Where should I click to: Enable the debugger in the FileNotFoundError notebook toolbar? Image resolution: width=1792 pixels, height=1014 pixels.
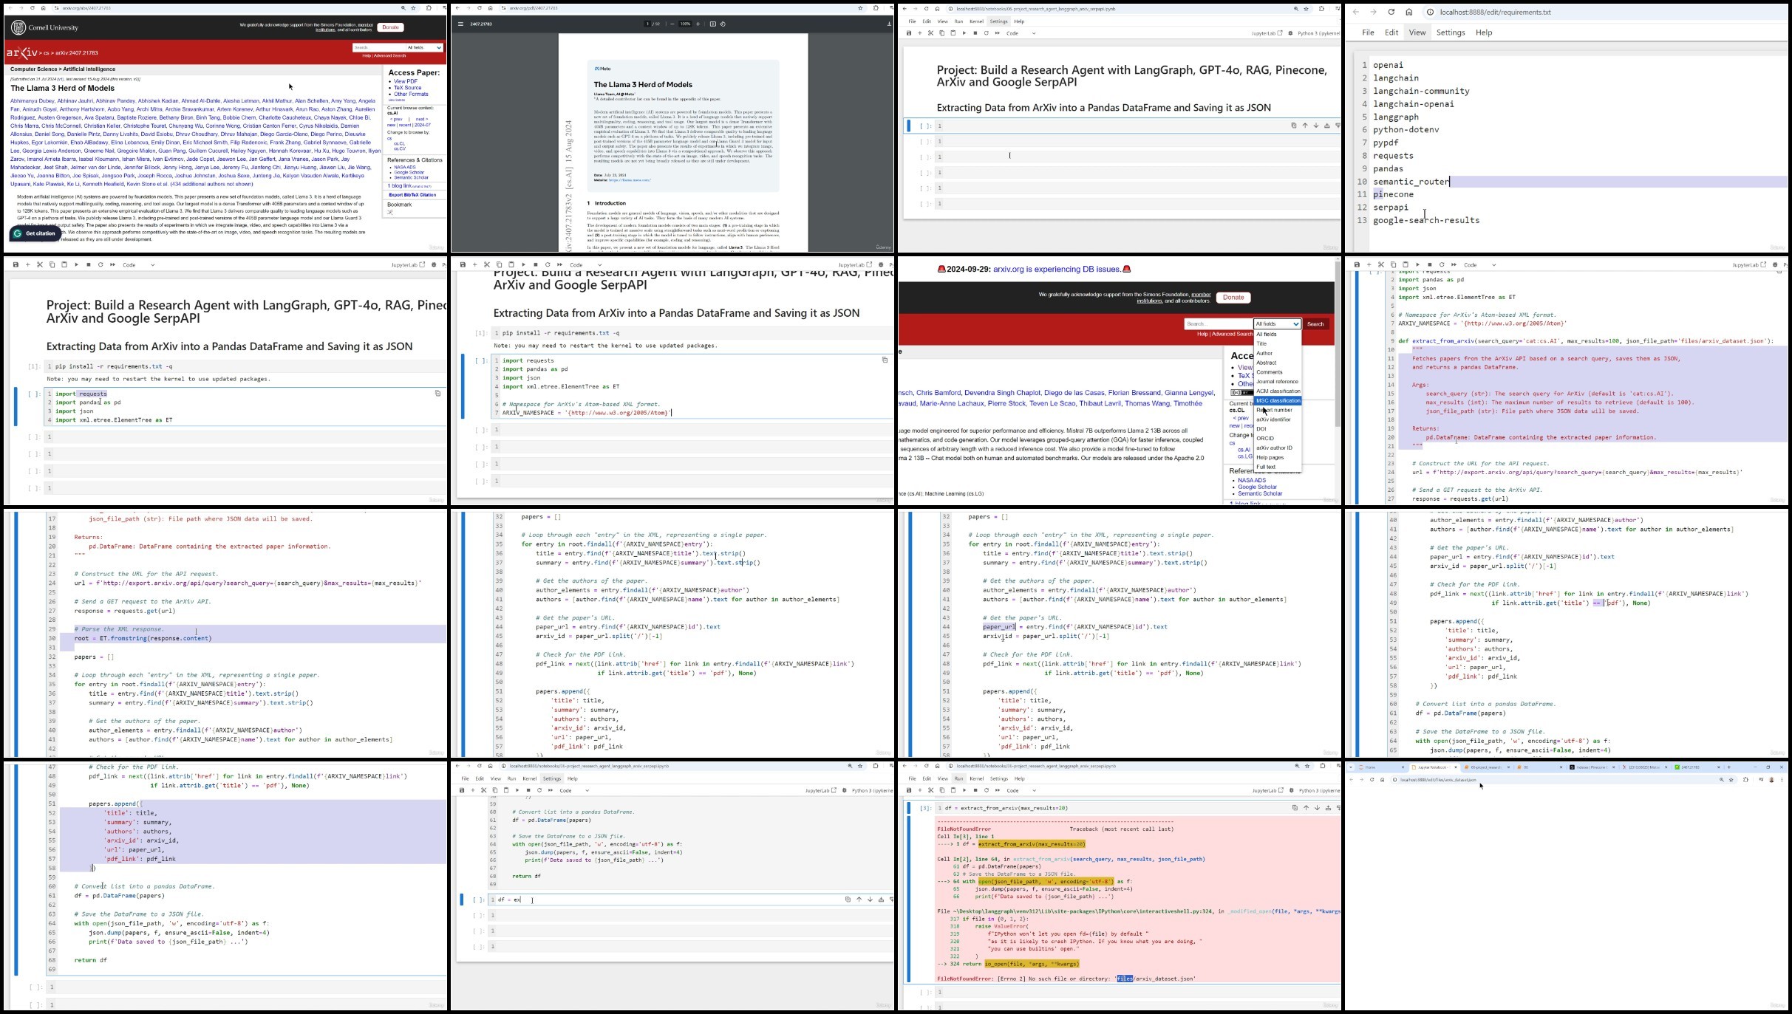(1292, 790)
